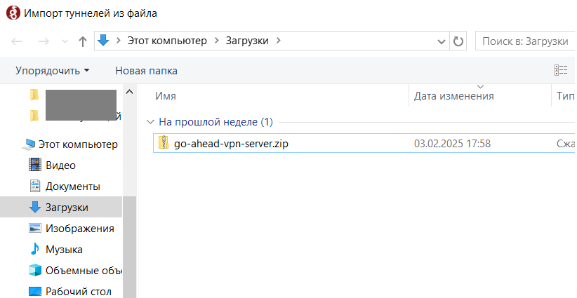The image size is (577, 298).
Task: Click the Видео folder icon in sidebar
Action: (35, 165)
